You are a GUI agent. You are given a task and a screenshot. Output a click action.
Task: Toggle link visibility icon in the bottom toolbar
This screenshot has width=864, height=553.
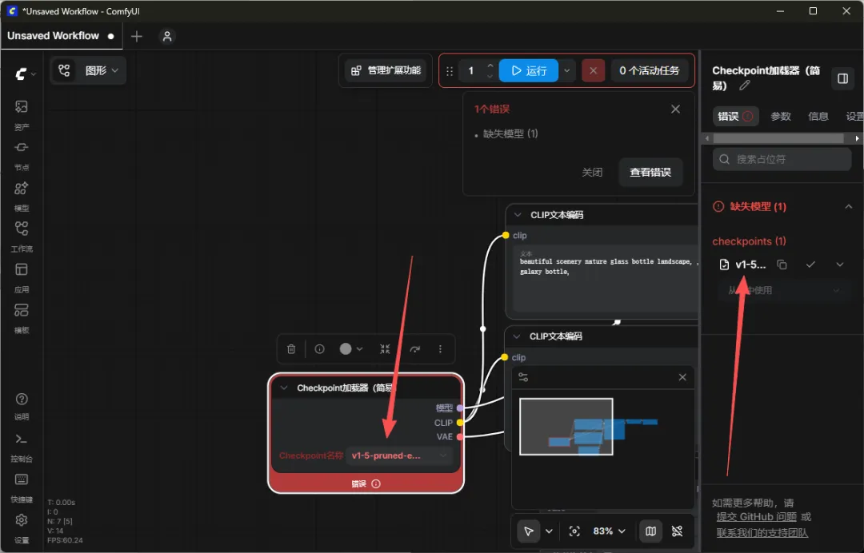(678, 531)
